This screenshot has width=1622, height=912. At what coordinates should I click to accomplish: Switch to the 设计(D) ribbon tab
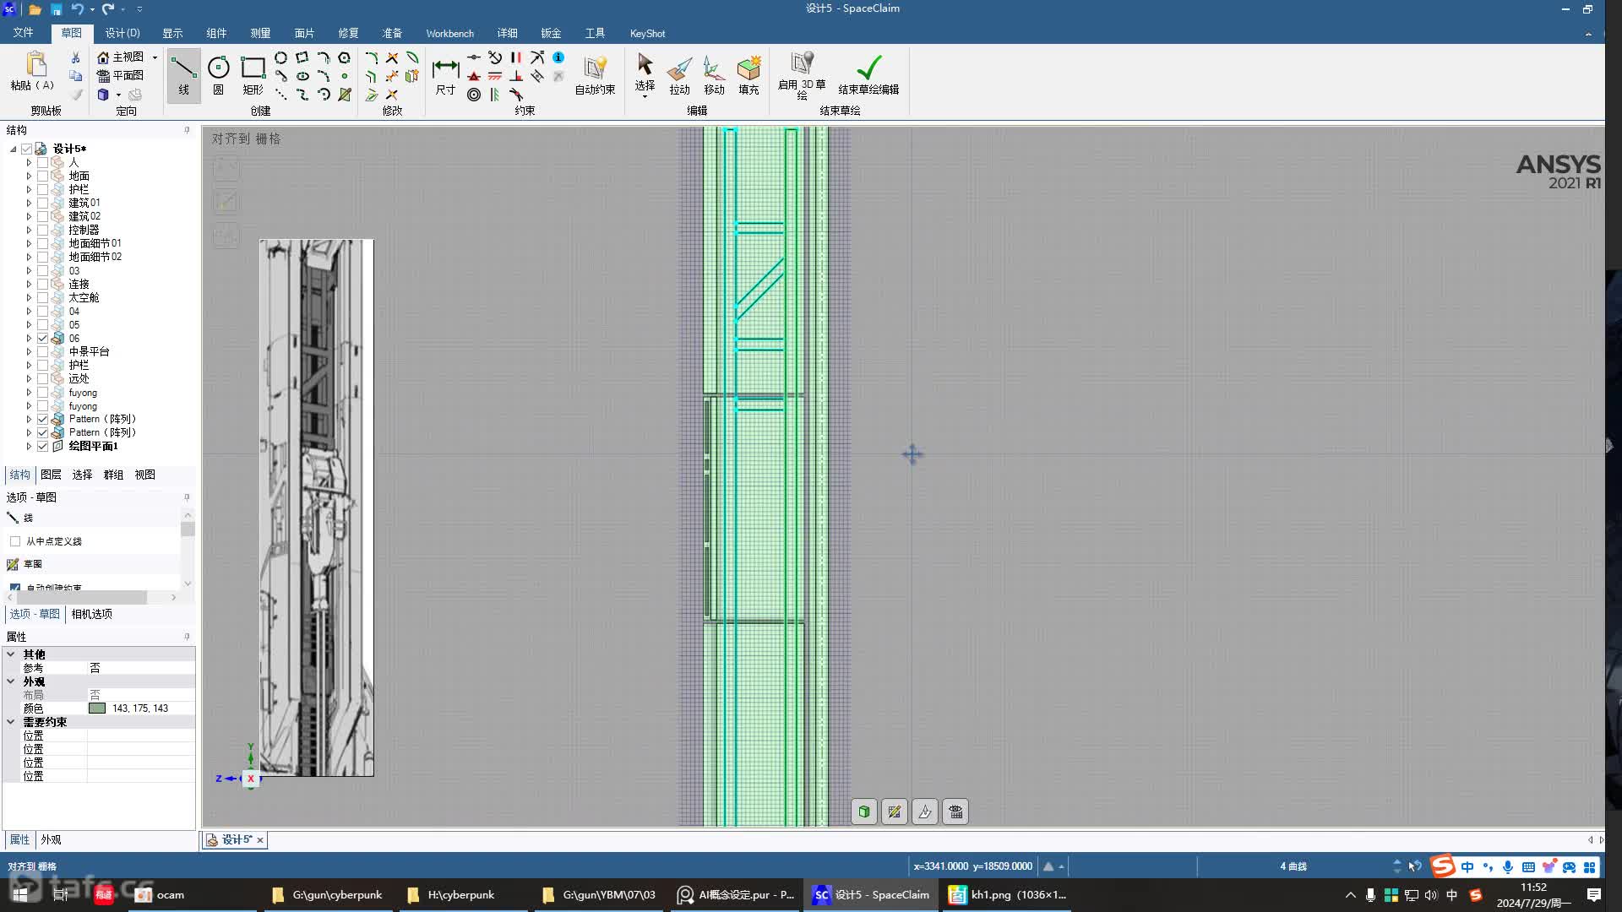(122, 33)
